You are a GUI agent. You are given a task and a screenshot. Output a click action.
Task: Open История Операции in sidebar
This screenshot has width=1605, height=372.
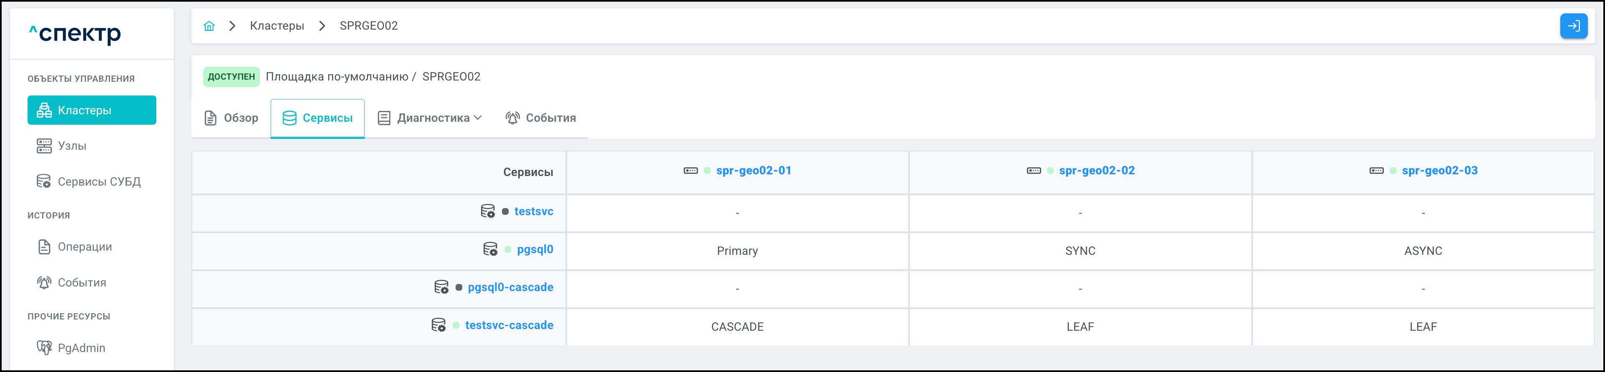[x=84, y=247]
